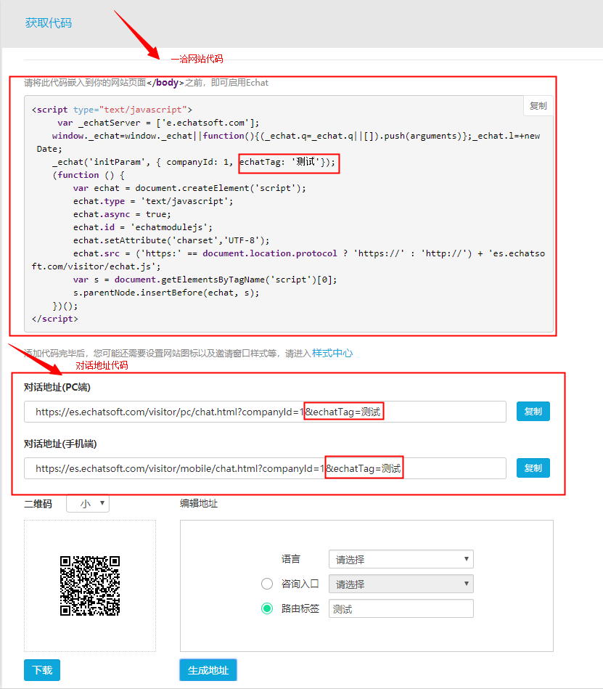This screenshot has height=689, width=603.
Task: Click the 对话地址(手机端) label
Action: [x=60, y=444]
